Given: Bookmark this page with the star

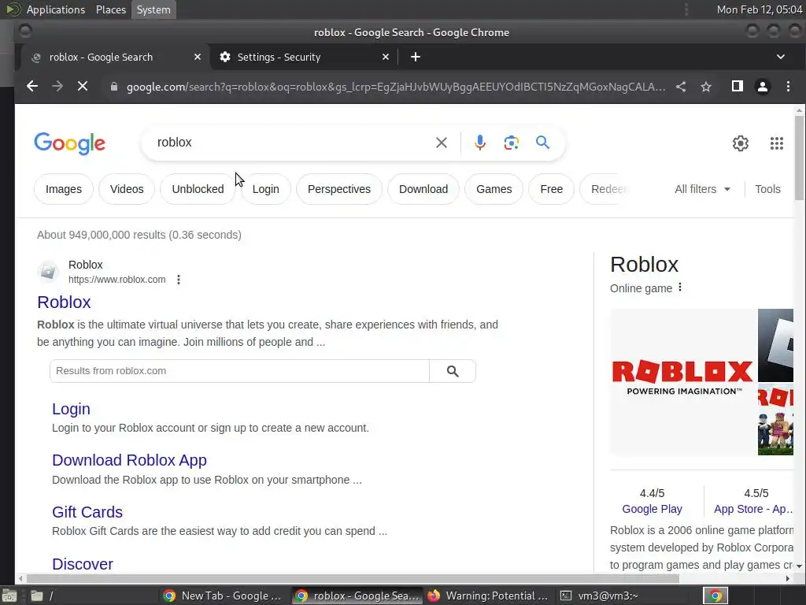Looking at the screenshot, I should pos(706,87).
